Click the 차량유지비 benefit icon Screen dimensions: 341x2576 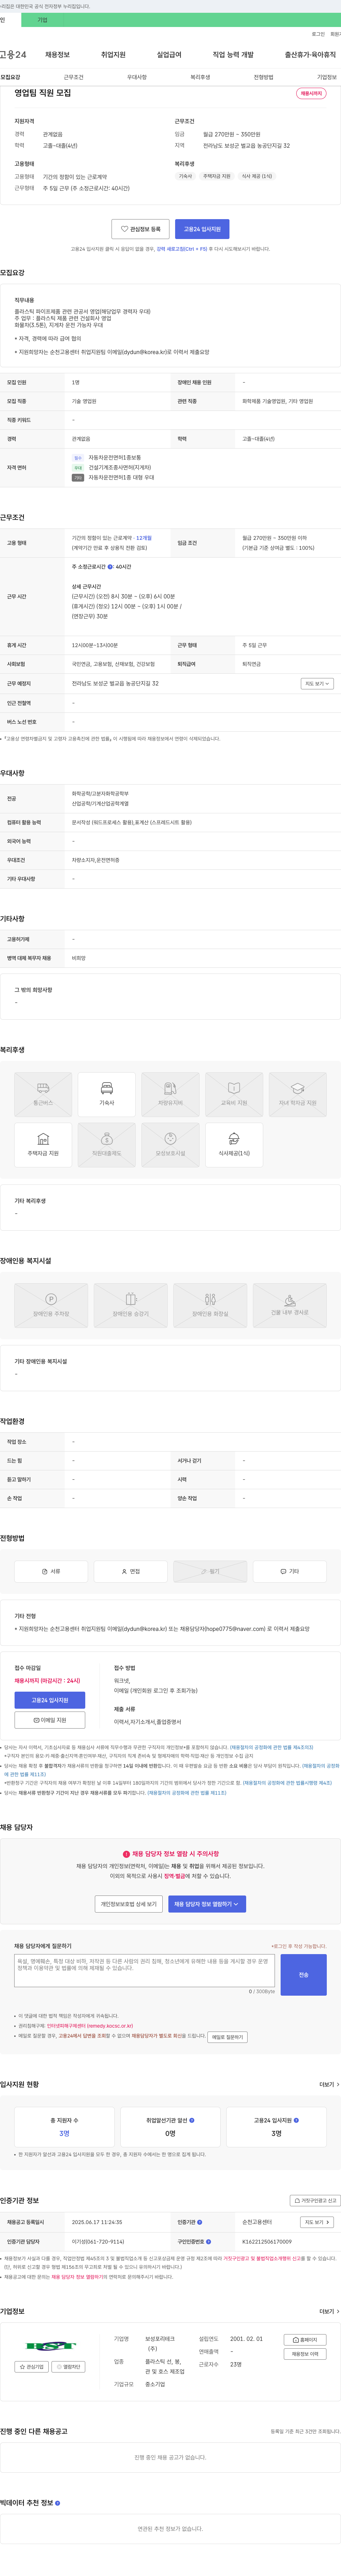170,1094
